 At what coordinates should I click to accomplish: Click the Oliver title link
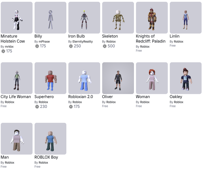click(x=107, y=97)
